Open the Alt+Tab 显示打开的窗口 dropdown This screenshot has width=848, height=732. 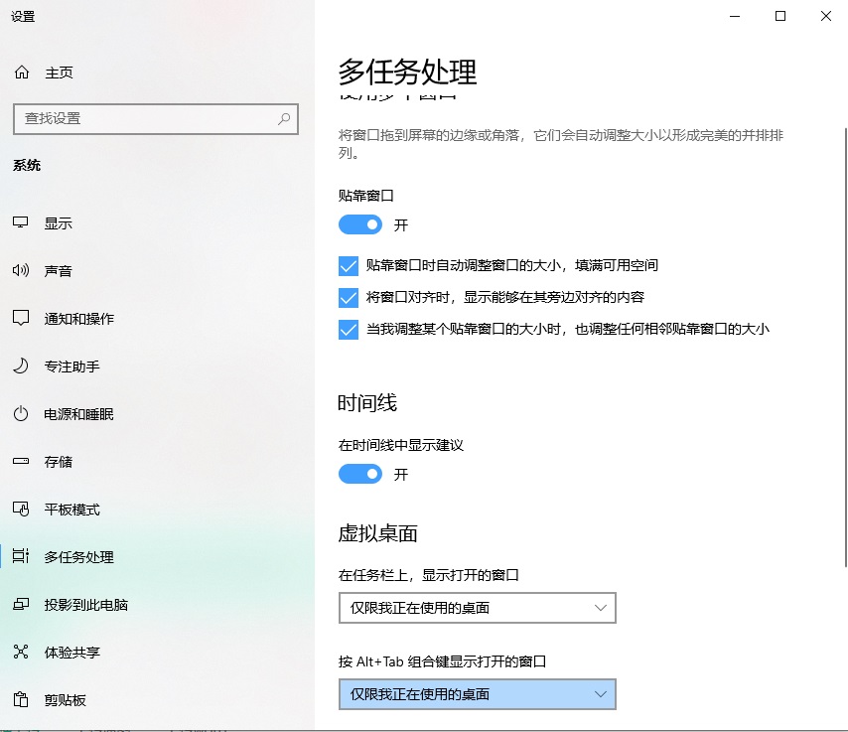[x=478, y=694]
